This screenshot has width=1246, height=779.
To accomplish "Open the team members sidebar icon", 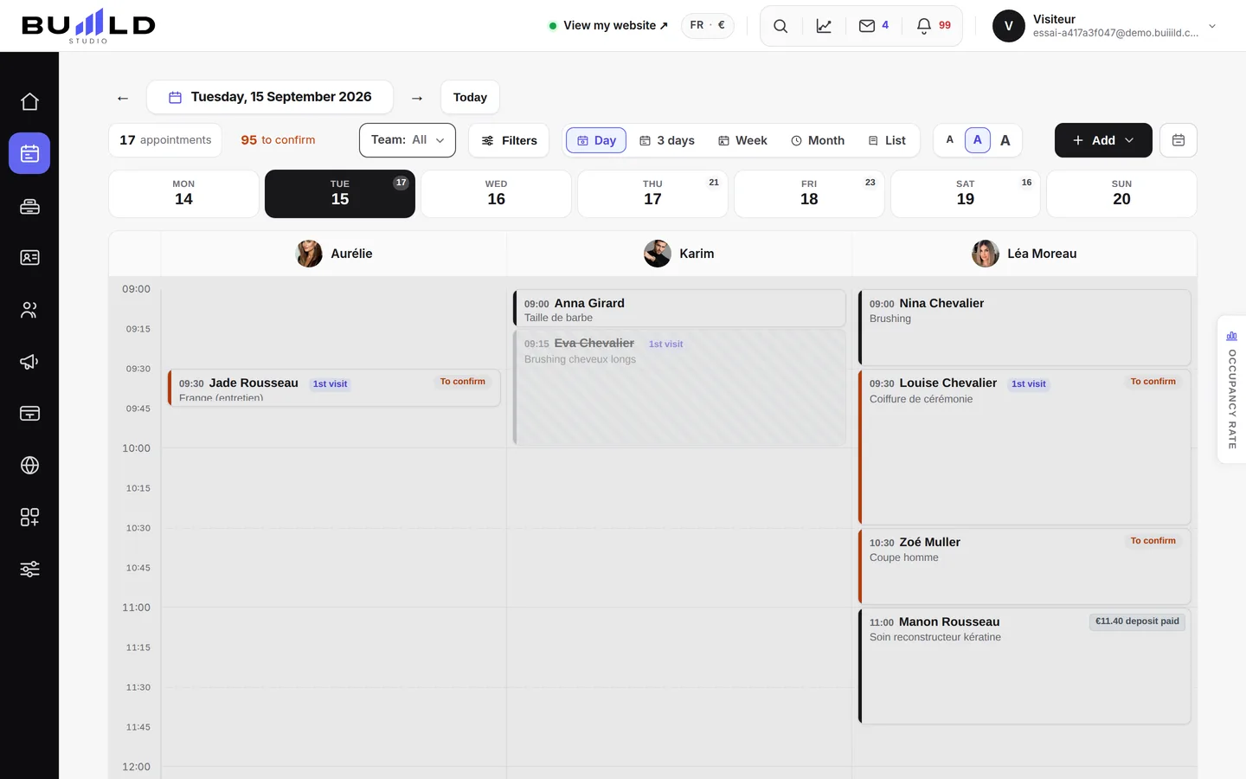I will click(x=29, y=310).
